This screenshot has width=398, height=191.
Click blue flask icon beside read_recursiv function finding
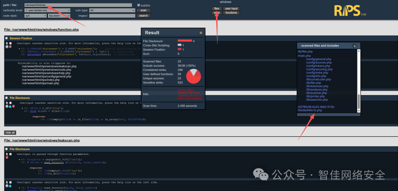tap(10, 186)
